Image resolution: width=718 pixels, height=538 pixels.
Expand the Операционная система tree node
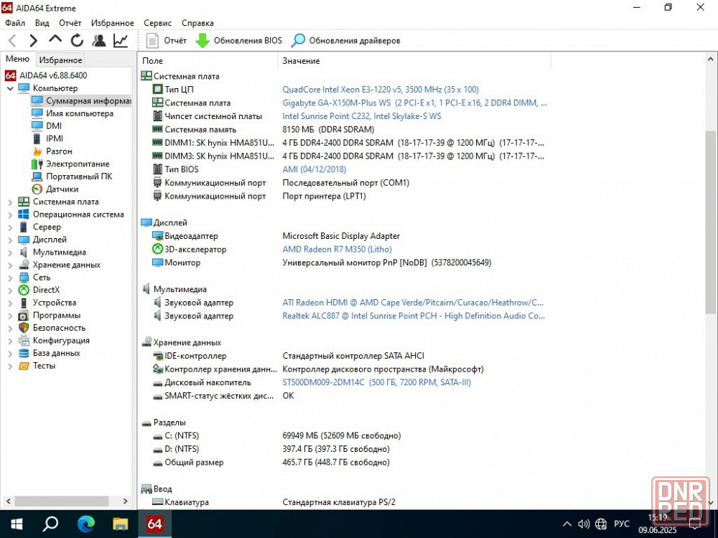tap(10, 214)
